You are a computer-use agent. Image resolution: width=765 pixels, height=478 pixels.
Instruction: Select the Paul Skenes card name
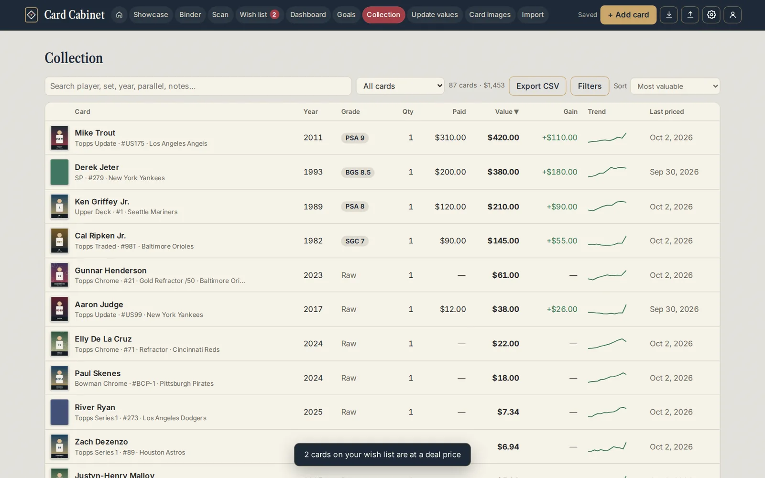(x=98, y=373)
